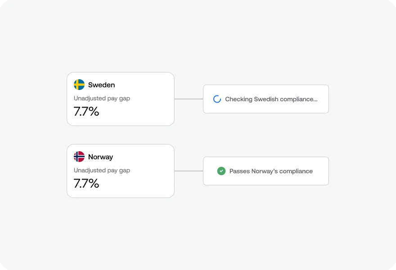Click Passes Norway's compliance status box
Viewport: 396px width, 270px height.
[x=266, y=171]
